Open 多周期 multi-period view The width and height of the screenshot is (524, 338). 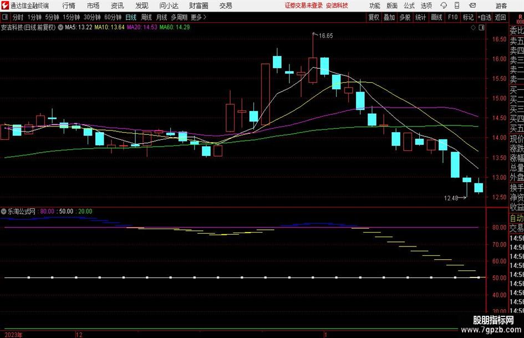point(179,17)
